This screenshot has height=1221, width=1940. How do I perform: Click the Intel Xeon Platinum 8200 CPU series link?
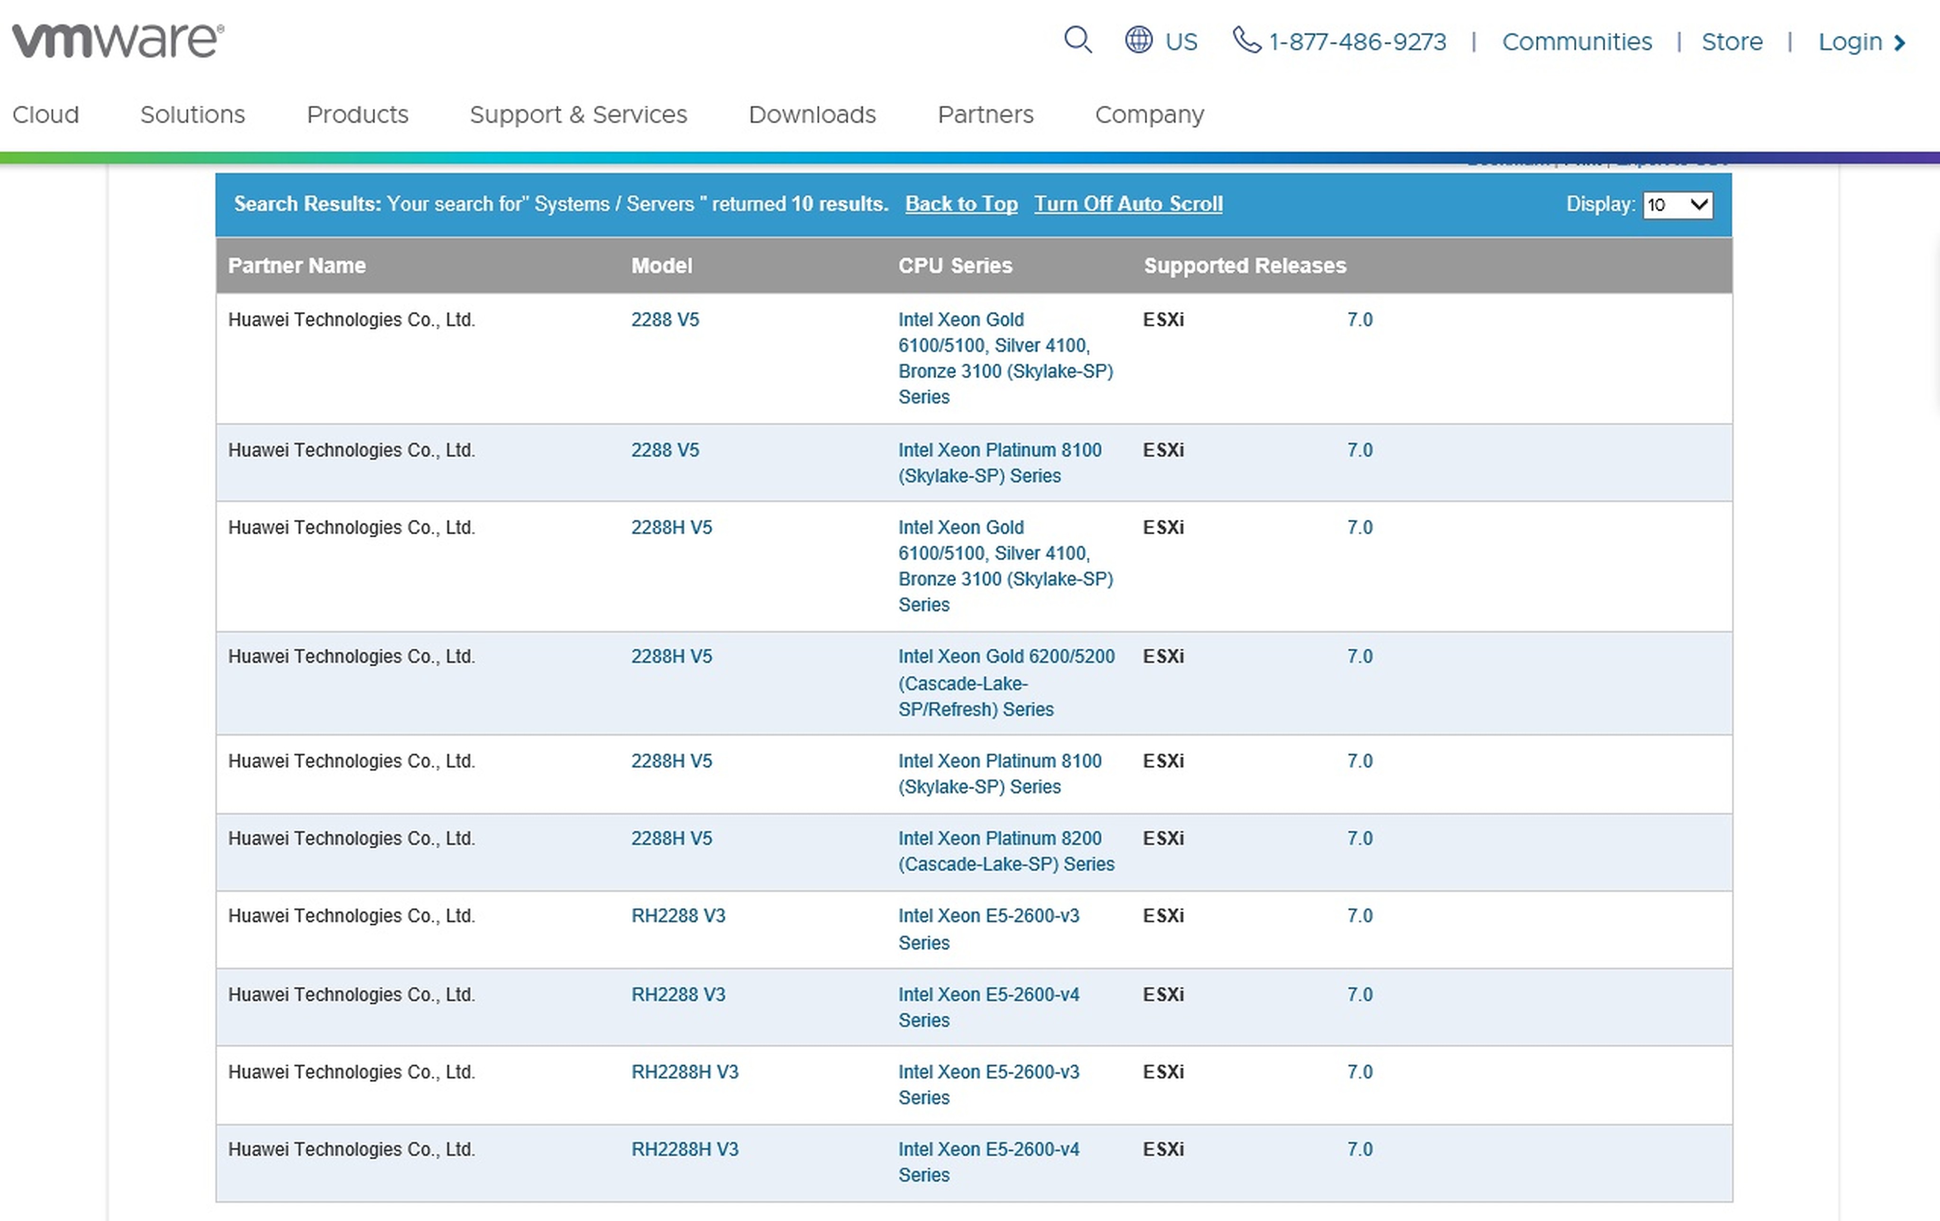click(x=1005, y=851)
